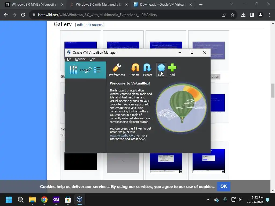This screenshot has height=206, width=275.
Task: Click Export appliance icon in VirtualBox
Action: coord(147,70)
